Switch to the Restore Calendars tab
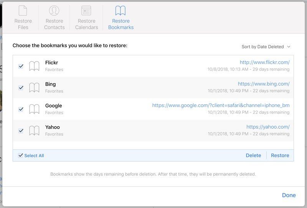The height and width of the screenshot is (208, 307). (x=86, y=24)
